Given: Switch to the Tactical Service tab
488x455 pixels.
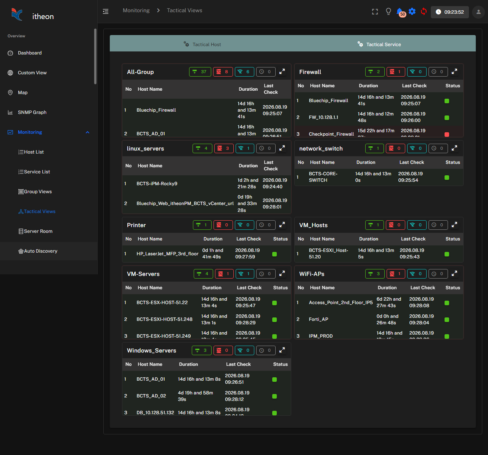Looking at the screenshot, I should tap(379, 44).
